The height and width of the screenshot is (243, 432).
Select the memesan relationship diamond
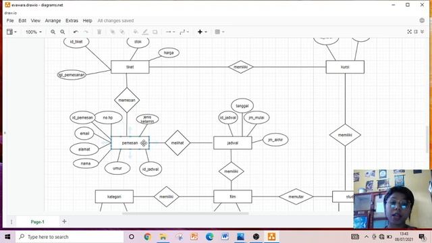pos(127,100)
